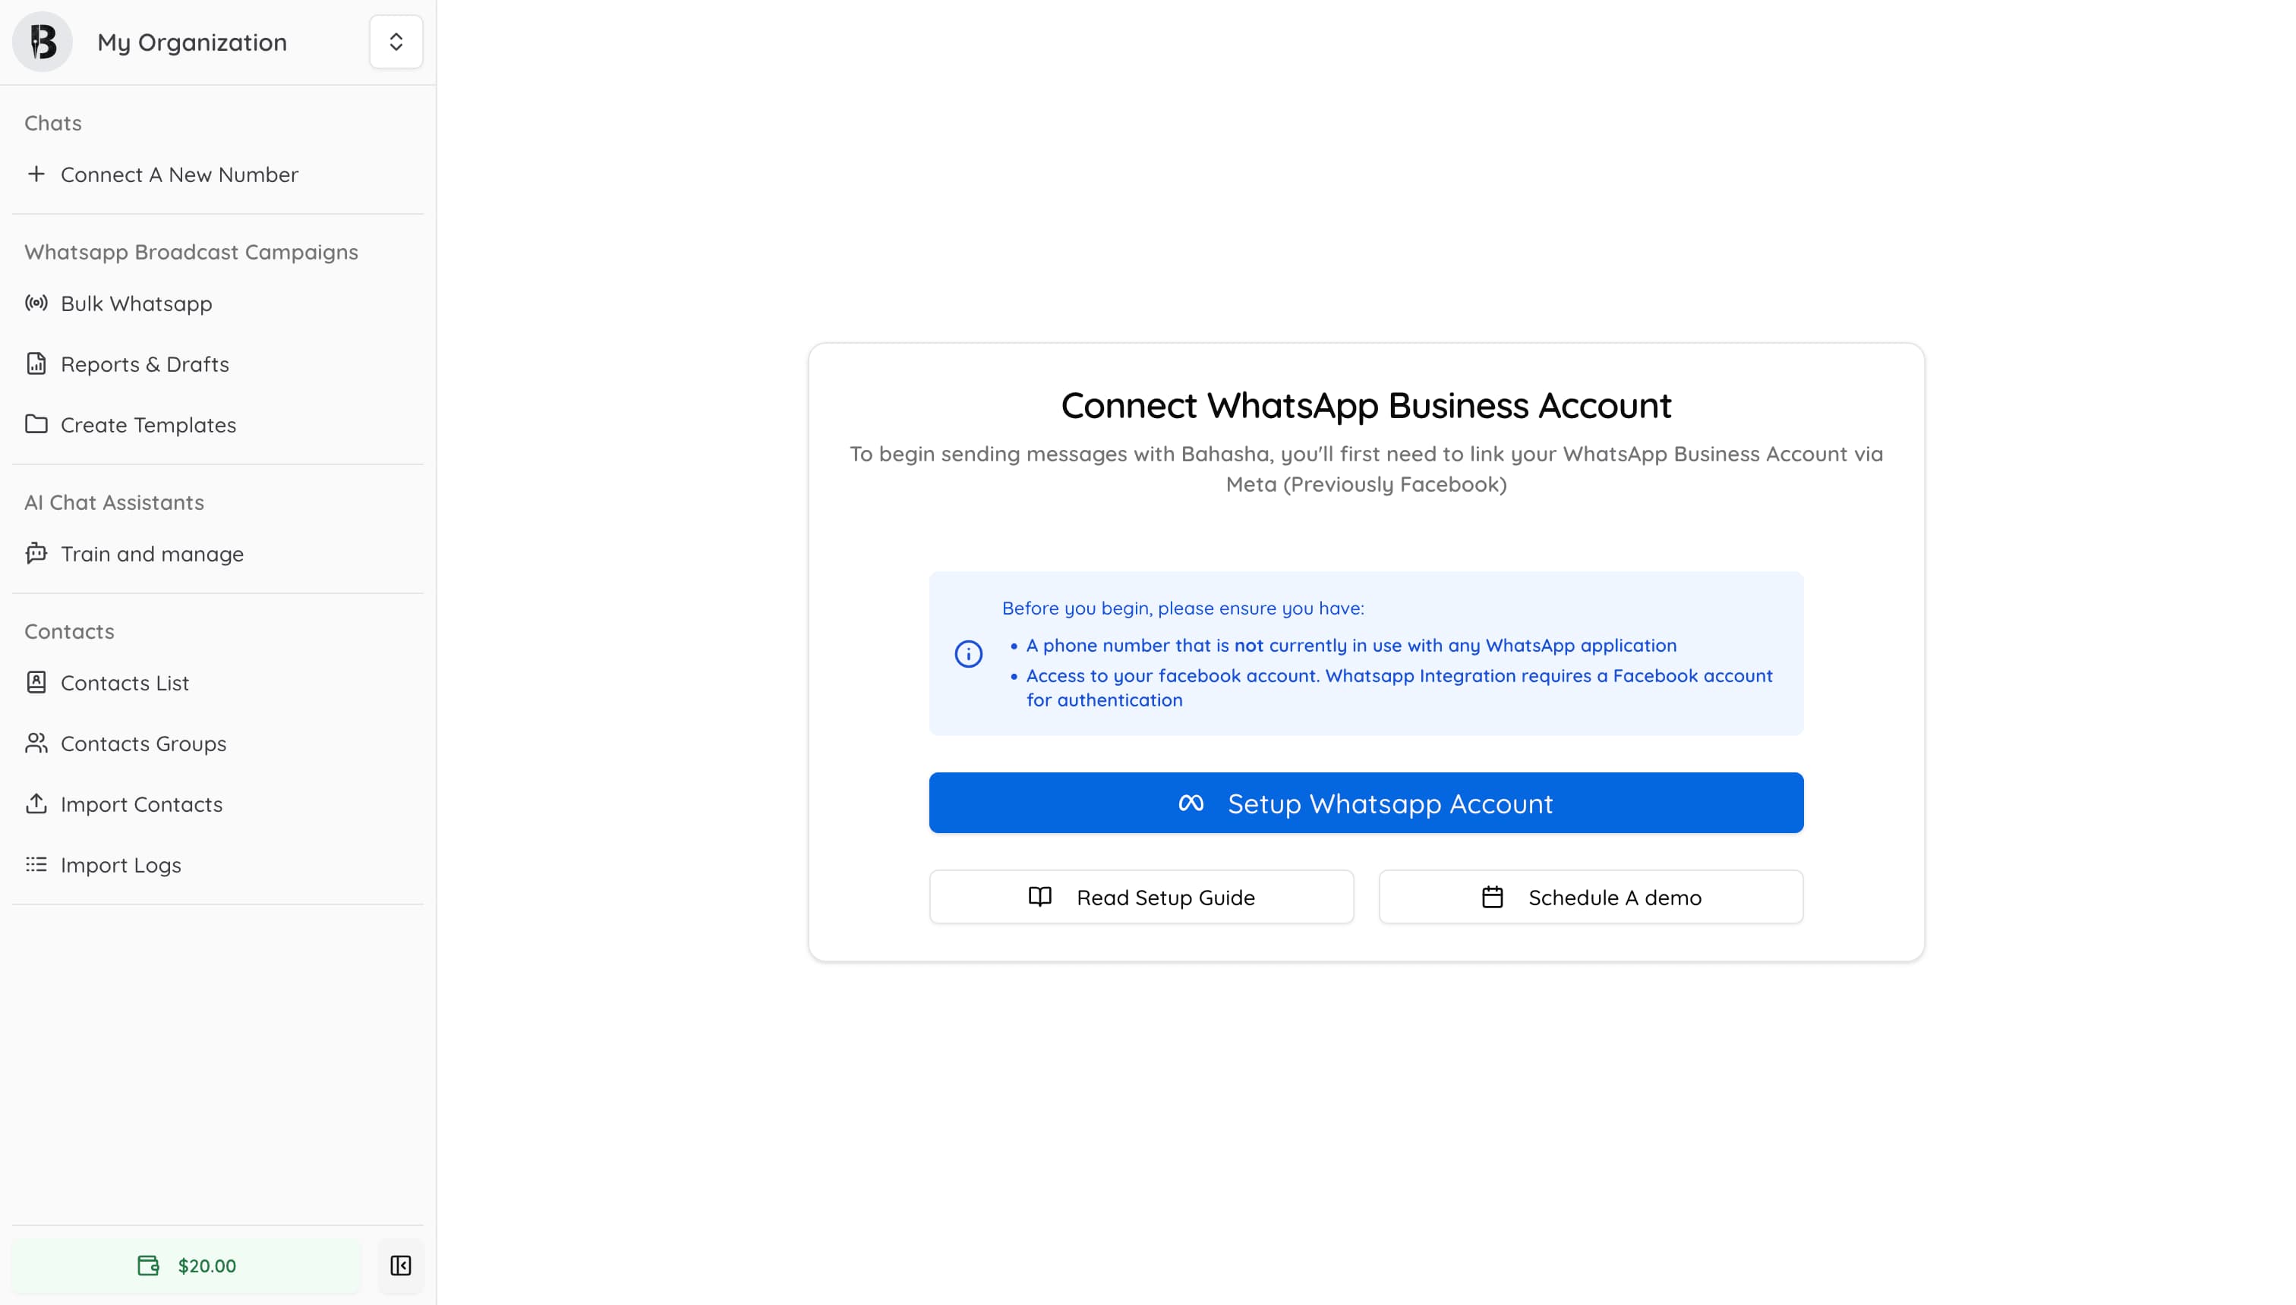Select the Contacts List card icon
This screenshot has height=1305, width=2296.
click(36, 682)
